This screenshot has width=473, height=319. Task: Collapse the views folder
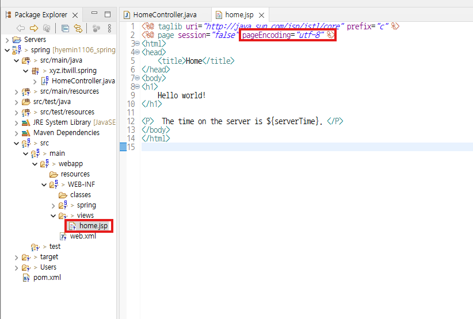pos(54,216)
